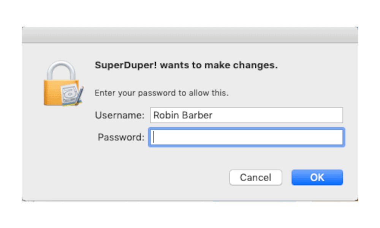Click the "Password:" label

[121, 137]
